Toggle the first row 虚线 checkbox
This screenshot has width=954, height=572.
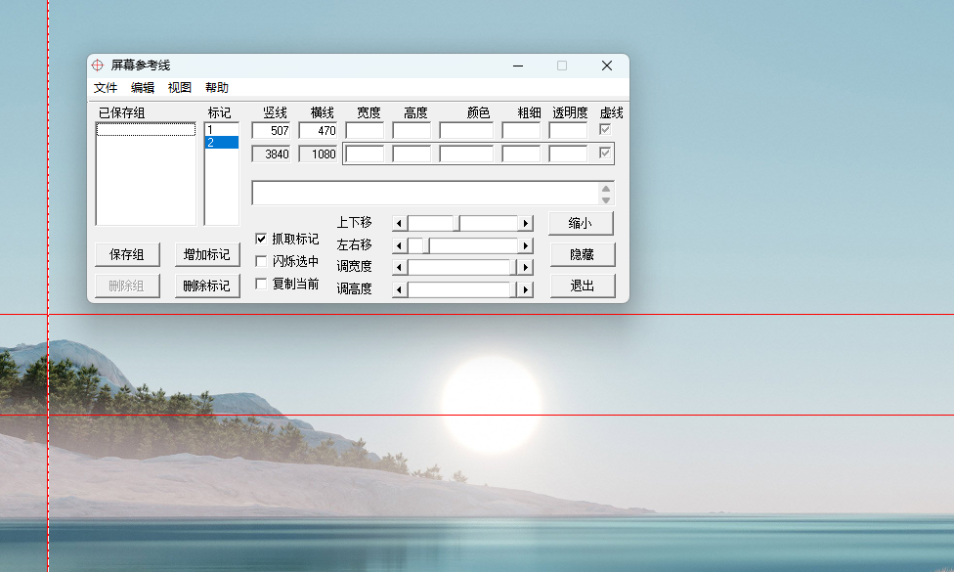605,129
